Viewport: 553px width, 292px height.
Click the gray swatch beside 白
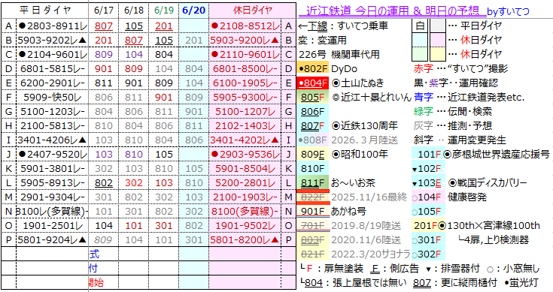[x=437, y=26]
